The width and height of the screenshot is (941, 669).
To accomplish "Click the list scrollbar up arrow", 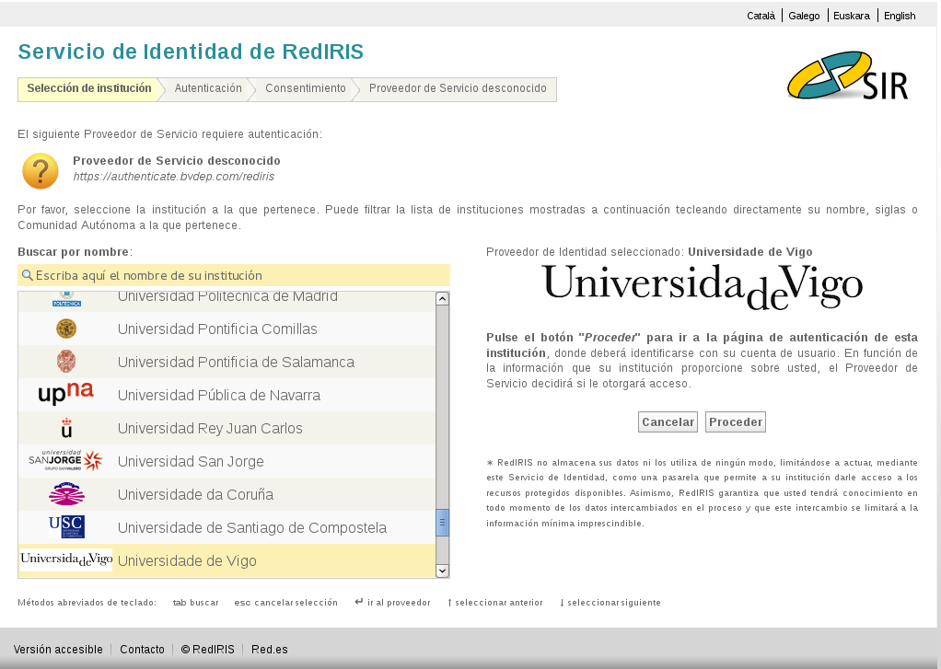I will point(442,298).
